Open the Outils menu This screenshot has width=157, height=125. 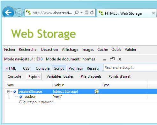(x=116, y=50)
